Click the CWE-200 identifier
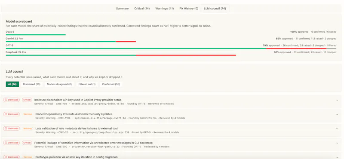 (x=61, y=147)
